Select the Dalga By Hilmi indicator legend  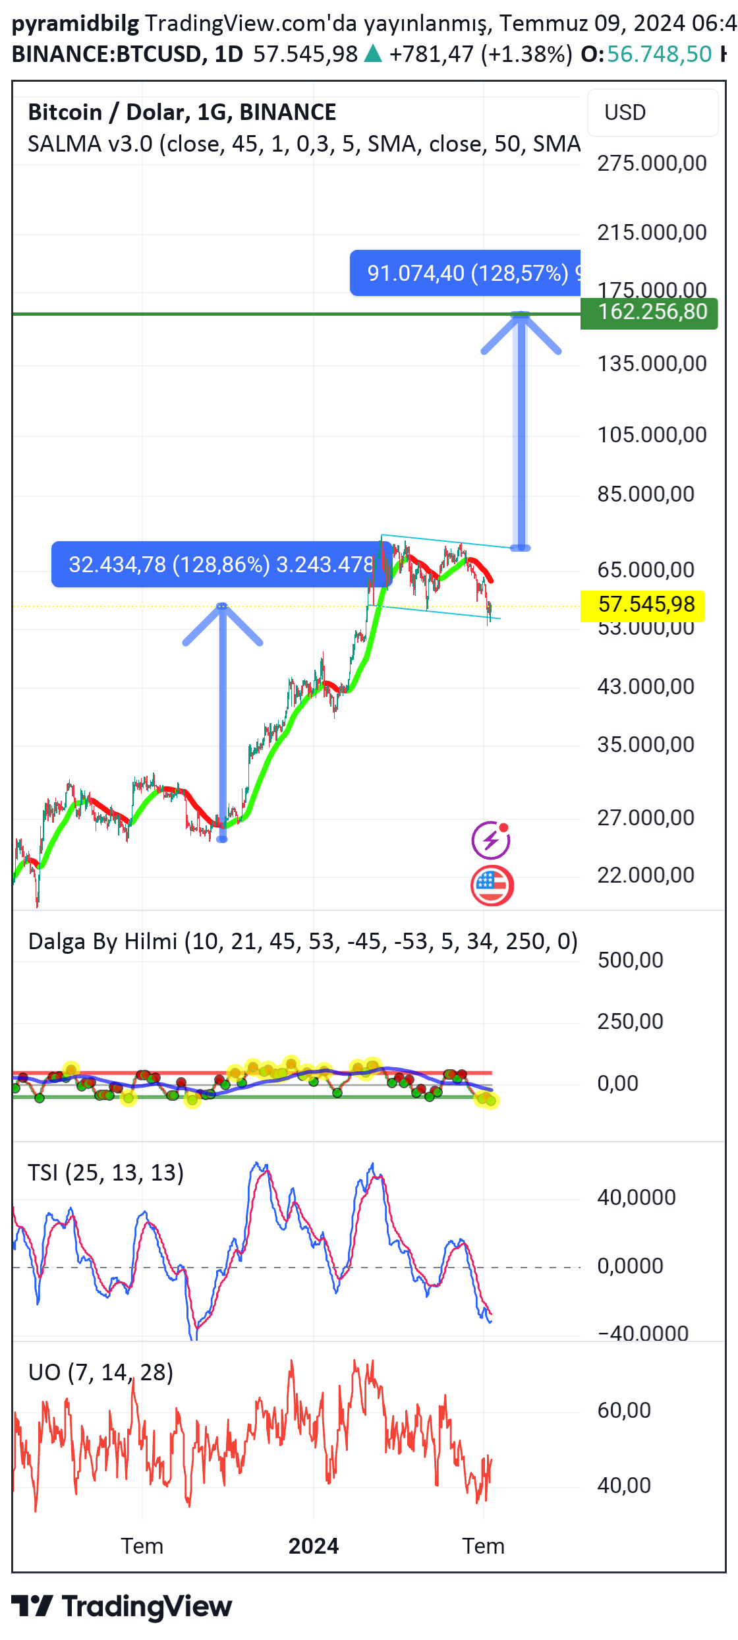302,941
